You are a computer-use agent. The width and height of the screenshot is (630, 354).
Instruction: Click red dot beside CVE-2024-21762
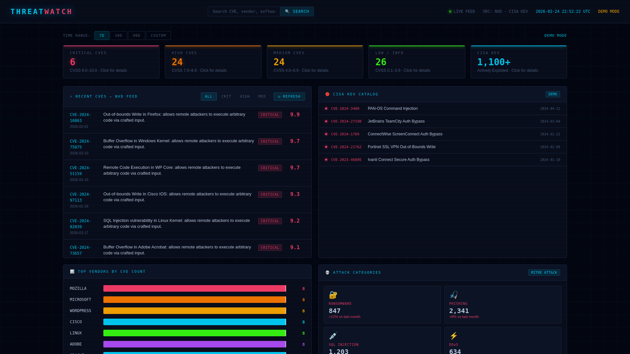point(326,147)
